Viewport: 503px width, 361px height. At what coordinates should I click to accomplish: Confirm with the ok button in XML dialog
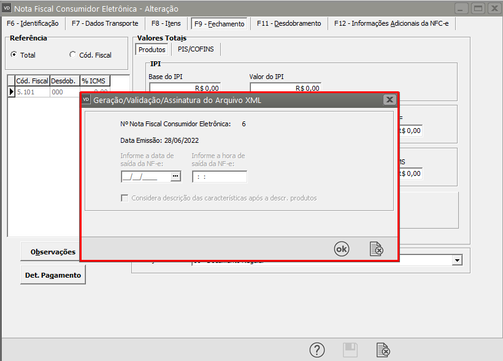click(341, 249)
